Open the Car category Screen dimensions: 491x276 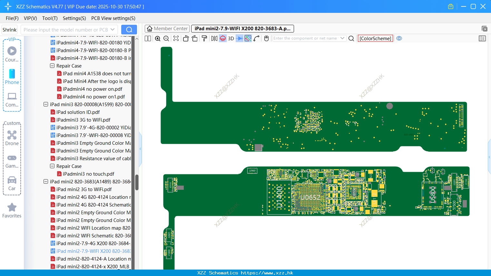coord(12,183)
